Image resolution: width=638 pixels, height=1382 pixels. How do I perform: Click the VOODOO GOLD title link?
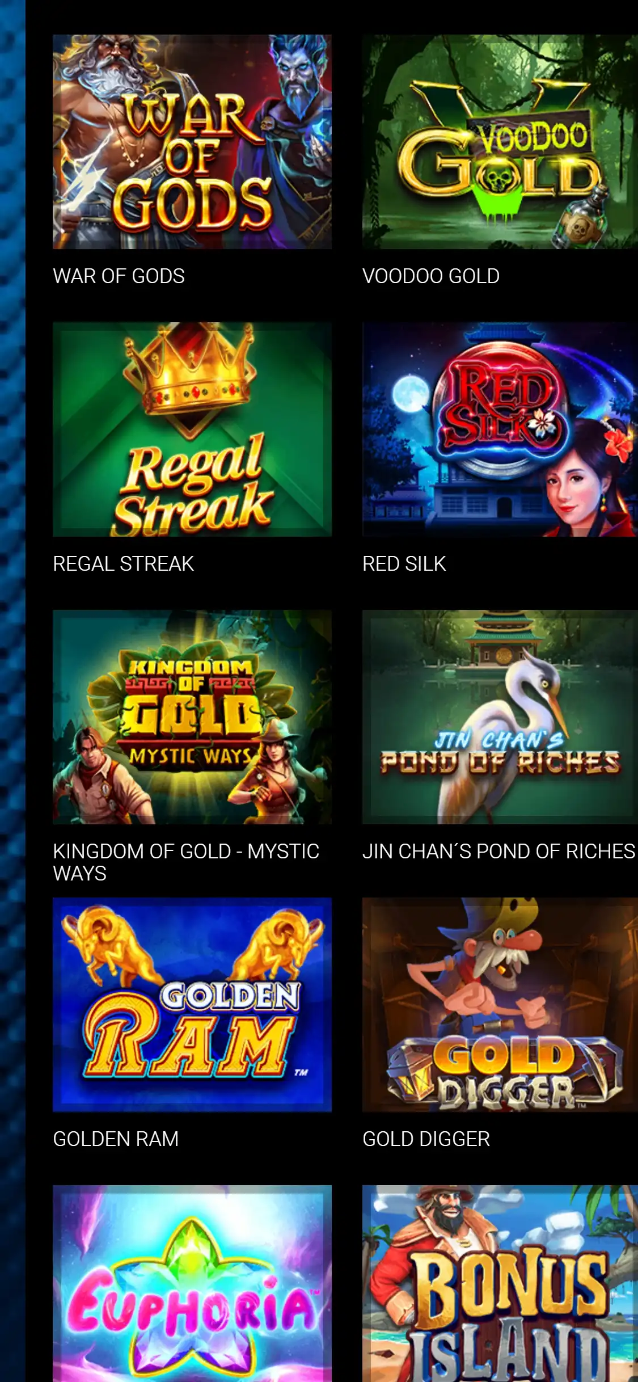[431, 276]
